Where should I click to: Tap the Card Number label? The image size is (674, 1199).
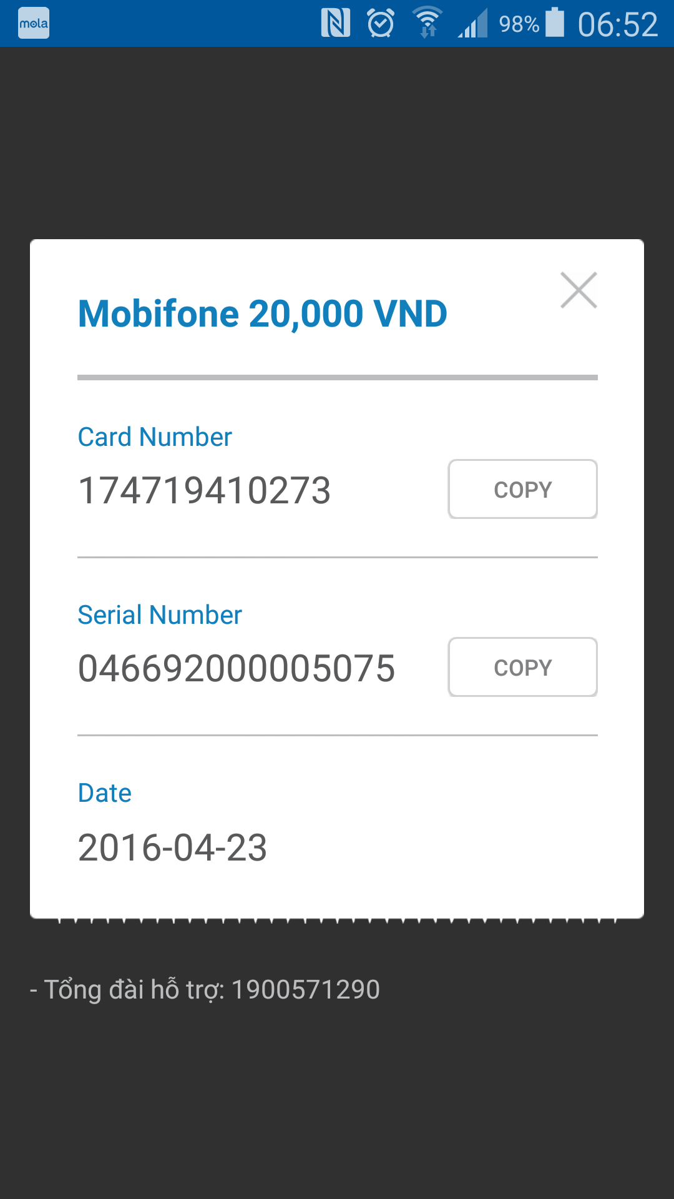pos(155,437)
